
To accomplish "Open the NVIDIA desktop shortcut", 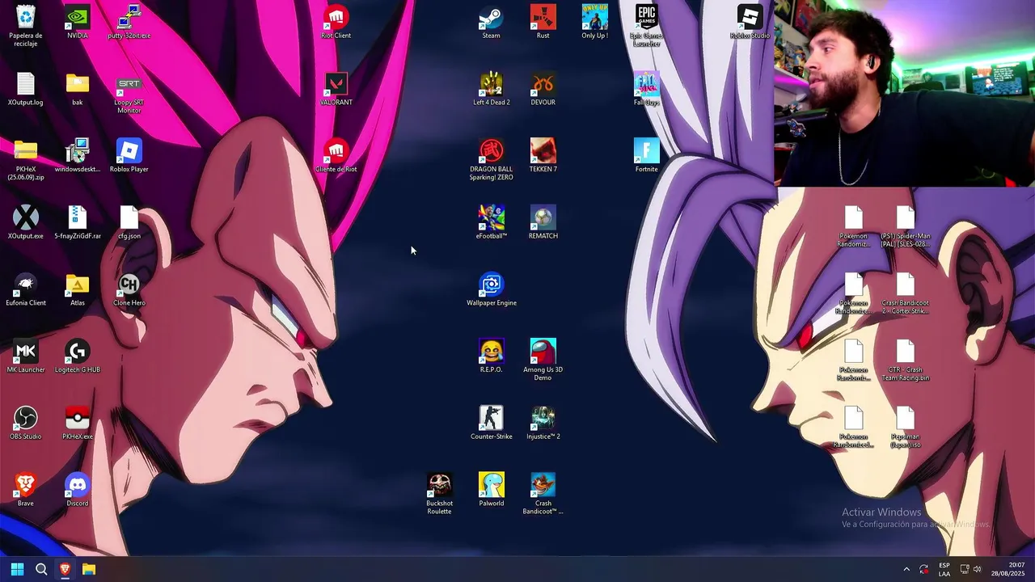I will (x=78, y=23).
